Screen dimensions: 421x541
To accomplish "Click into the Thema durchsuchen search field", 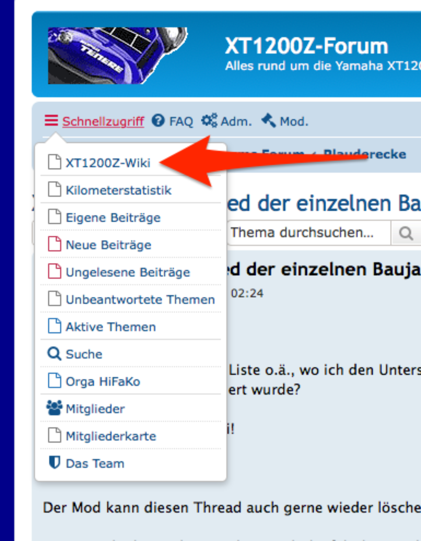I will click(307, 233).
